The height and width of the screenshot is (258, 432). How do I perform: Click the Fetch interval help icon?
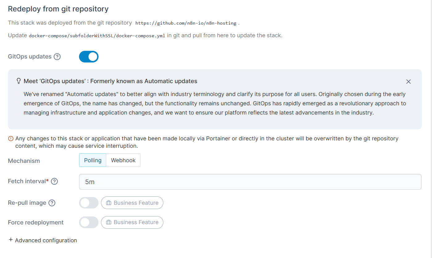click(x=54, y=181)
